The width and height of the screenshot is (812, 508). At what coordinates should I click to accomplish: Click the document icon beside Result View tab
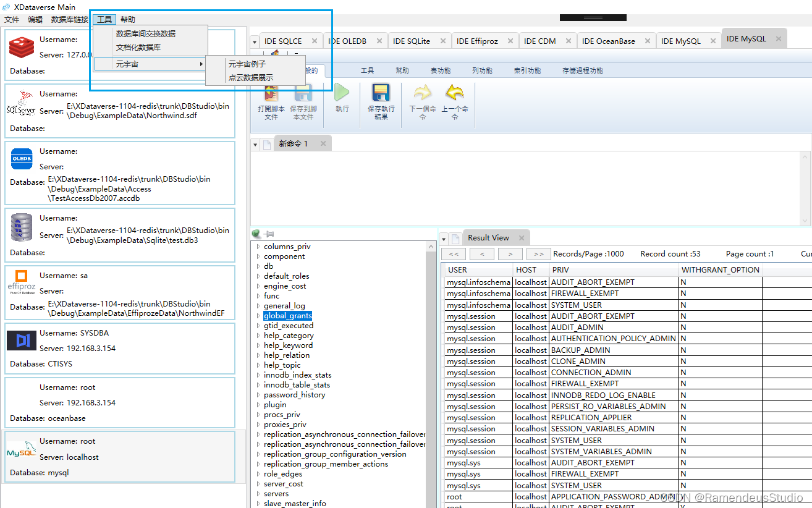455,238
